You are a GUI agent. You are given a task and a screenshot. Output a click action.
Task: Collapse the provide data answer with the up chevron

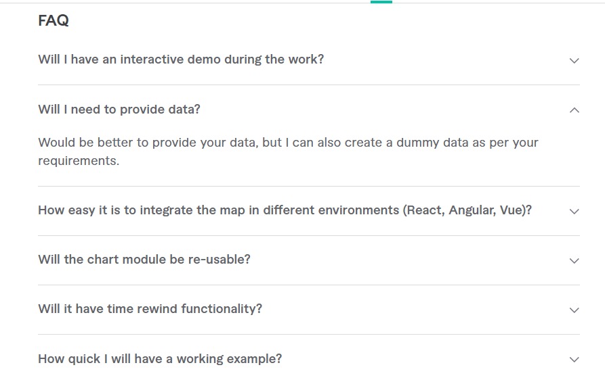pos(574,110)
